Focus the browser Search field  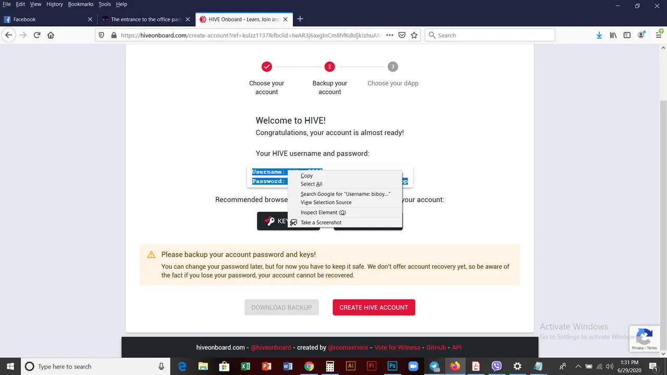490,35
